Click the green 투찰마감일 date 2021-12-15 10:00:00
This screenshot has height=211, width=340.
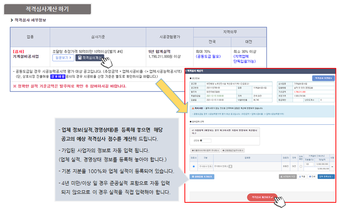tap(215, 96)
